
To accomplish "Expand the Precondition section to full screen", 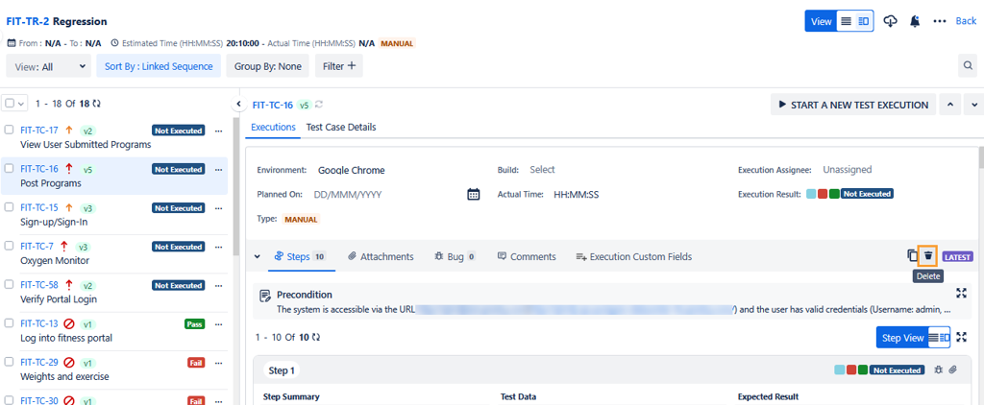I will (x=961, y=293).
